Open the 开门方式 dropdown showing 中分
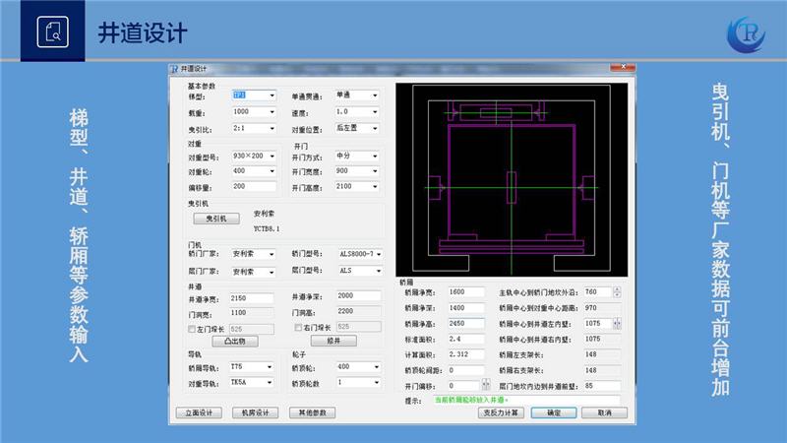The height and width of the screenshot is (443, 787). pyautogui.click(x=357, y=156)
